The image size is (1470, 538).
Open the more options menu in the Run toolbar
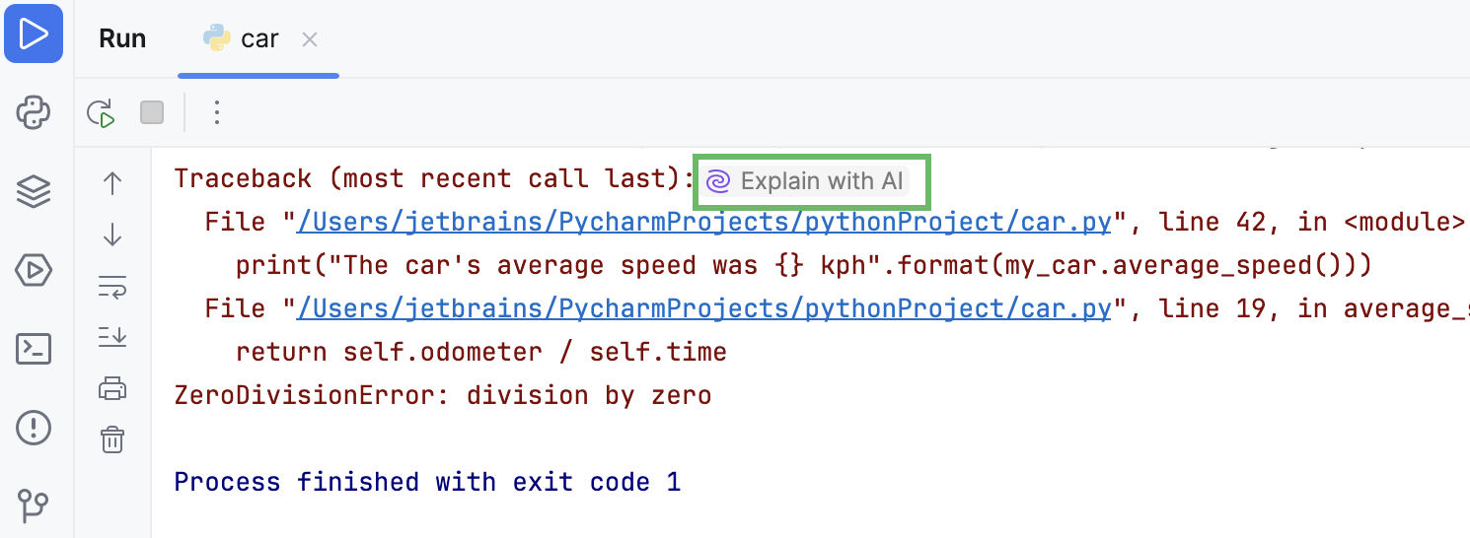(x=217, y=113)
